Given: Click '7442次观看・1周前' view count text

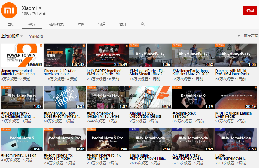Looking at the screenshot, I should [102, 121].
